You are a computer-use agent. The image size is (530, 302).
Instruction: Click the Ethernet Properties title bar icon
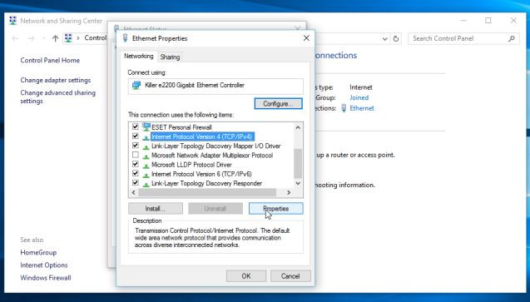click(x=126, y=37)
